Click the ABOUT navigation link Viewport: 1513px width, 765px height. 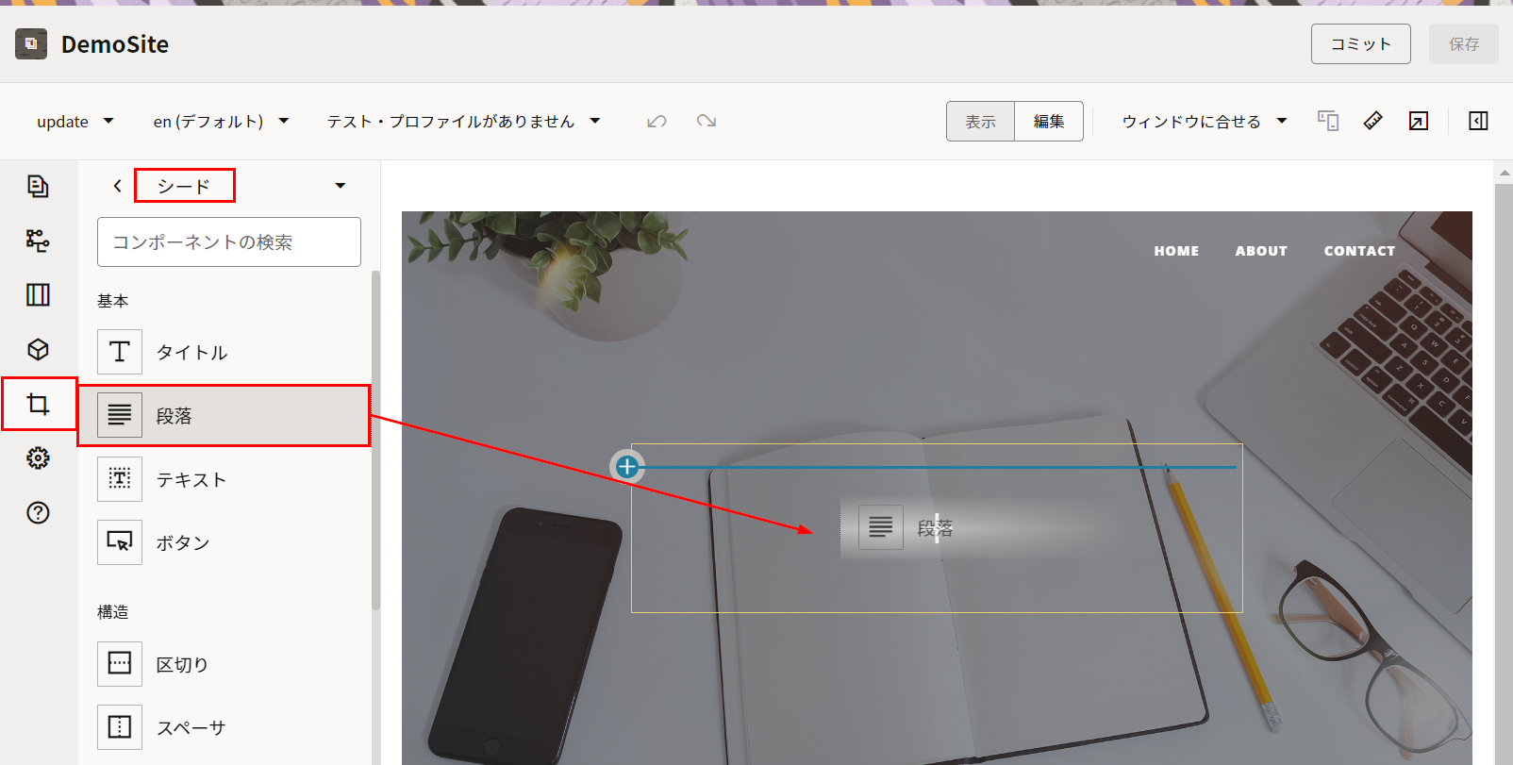pos(1261,251)
